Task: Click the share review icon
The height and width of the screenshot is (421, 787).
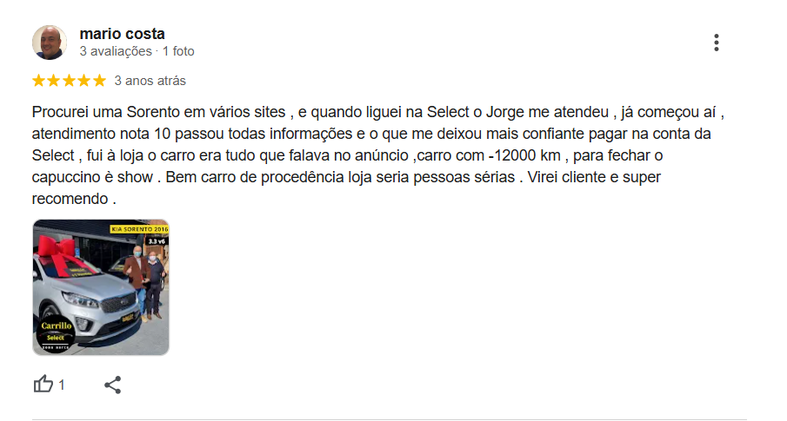Action: click(x=112, y=385)
